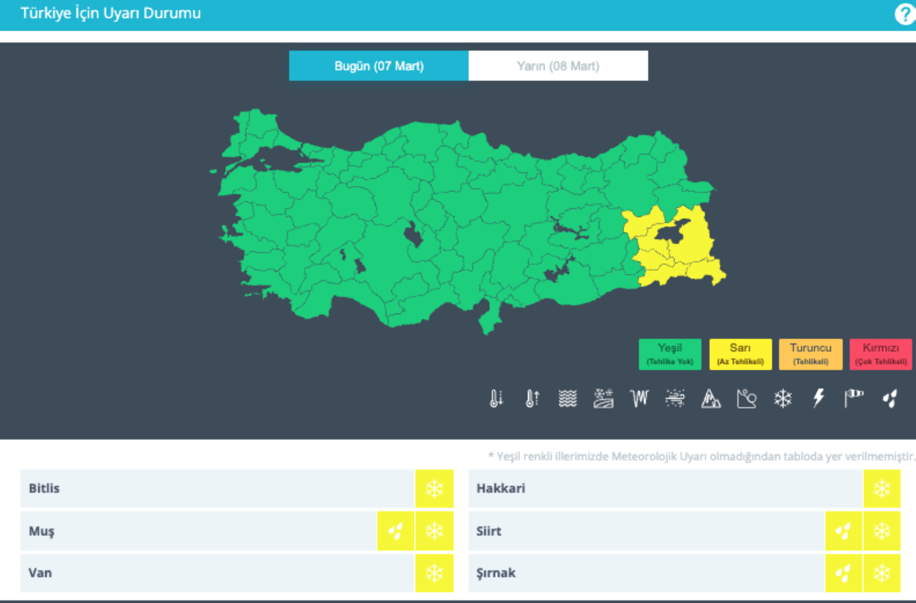Click the Yeşil (Tehlike Yok) legend swatch
The image size is (916, 603).
pos(670,354)
